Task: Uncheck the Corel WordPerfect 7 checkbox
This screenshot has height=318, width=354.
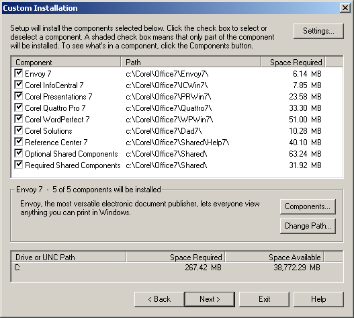Action: pos(18,118)
